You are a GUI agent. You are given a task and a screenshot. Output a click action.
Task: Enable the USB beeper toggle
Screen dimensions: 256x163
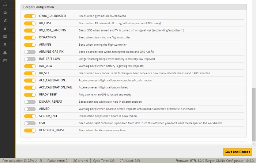click(x=30, y=123)
